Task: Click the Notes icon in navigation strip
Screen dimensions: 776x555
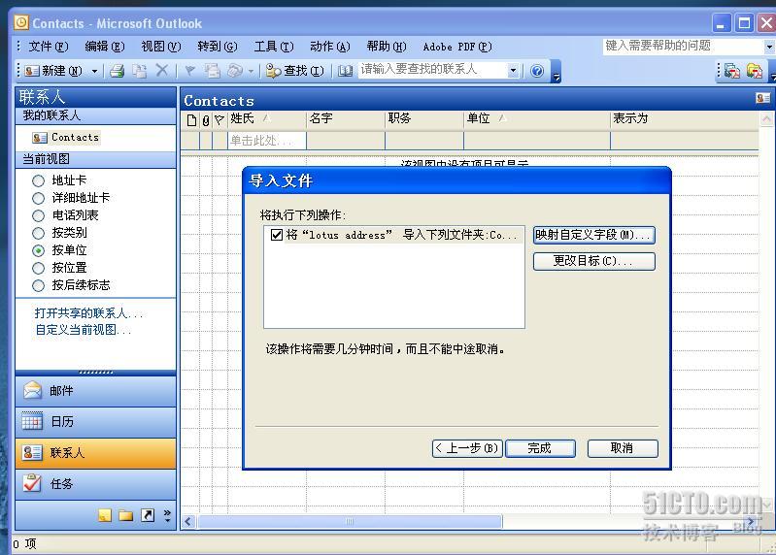Action: 105,516
